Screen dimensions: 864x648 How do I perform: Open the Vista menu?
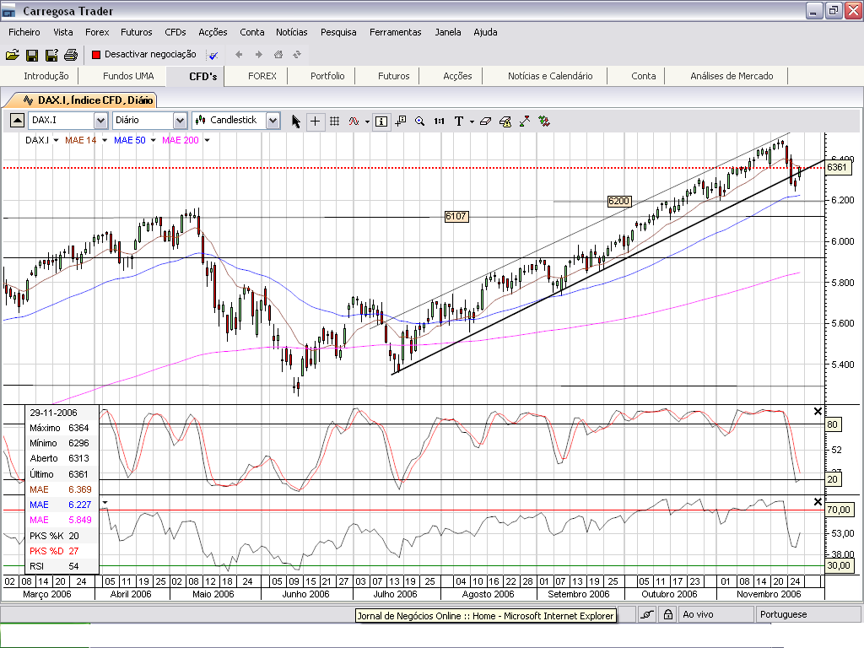pos(62,32)
